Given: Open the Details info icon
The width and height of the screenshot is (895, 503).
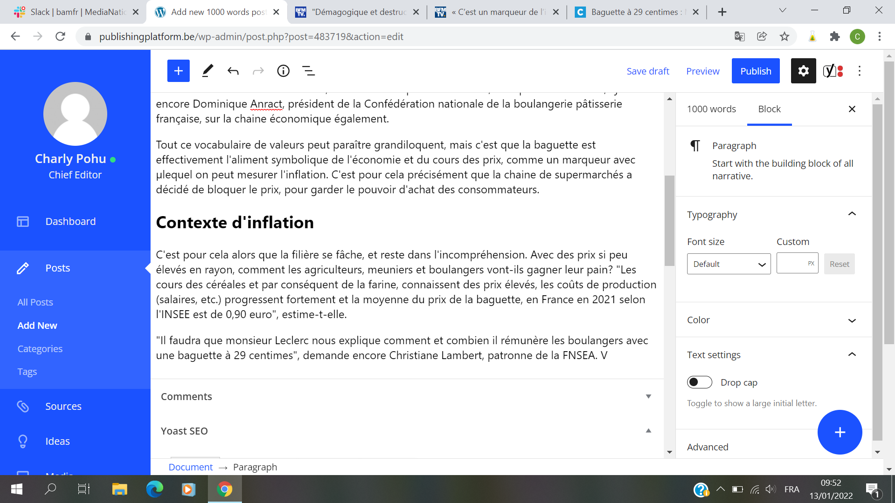Looking at the screenshot, I should (x=283, y=71).
